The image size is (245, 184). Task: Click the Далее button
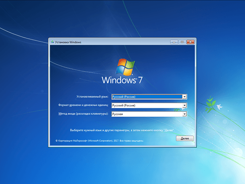point(185,138)
